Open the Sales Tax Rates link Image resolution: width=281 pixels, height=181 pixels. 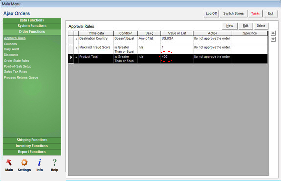coord(16,72)
